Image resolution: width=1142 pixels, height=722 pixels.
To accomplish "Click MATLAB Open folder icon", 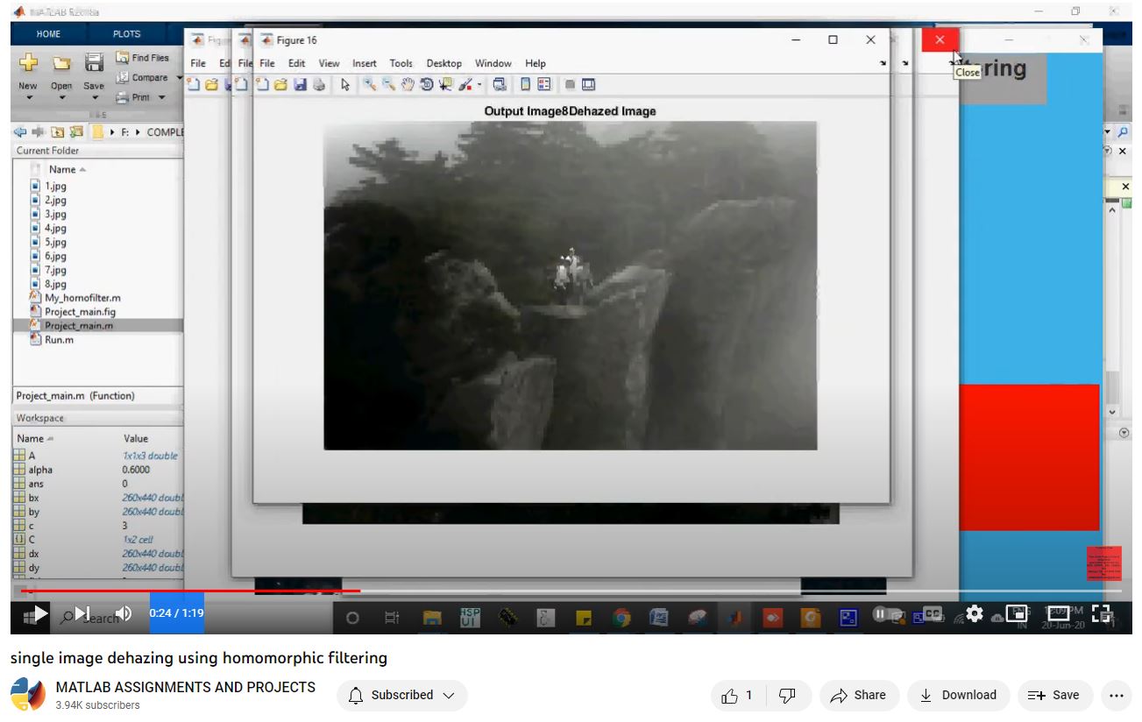I will click(x=61, y=63).
